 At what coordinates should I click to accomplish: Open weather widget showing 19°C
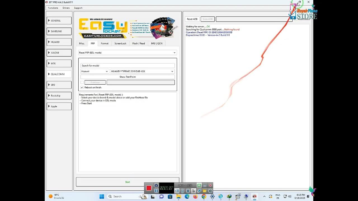[x=56, y=197]
